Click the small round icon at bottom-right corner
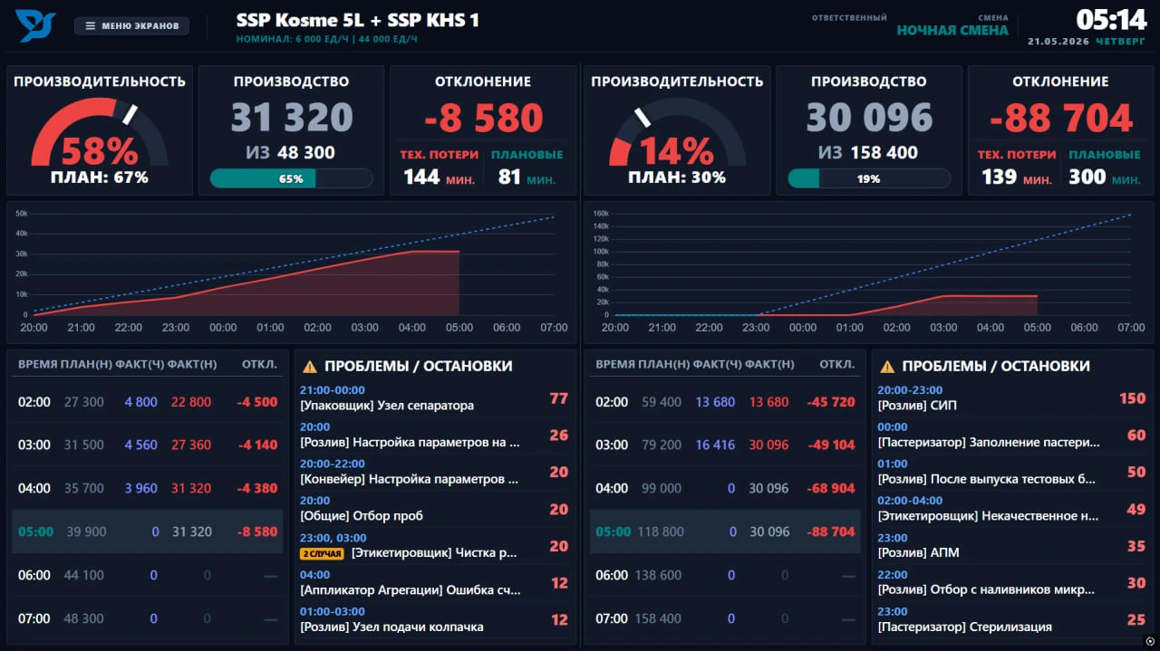1160x651 pixels. pos(1149,641)
